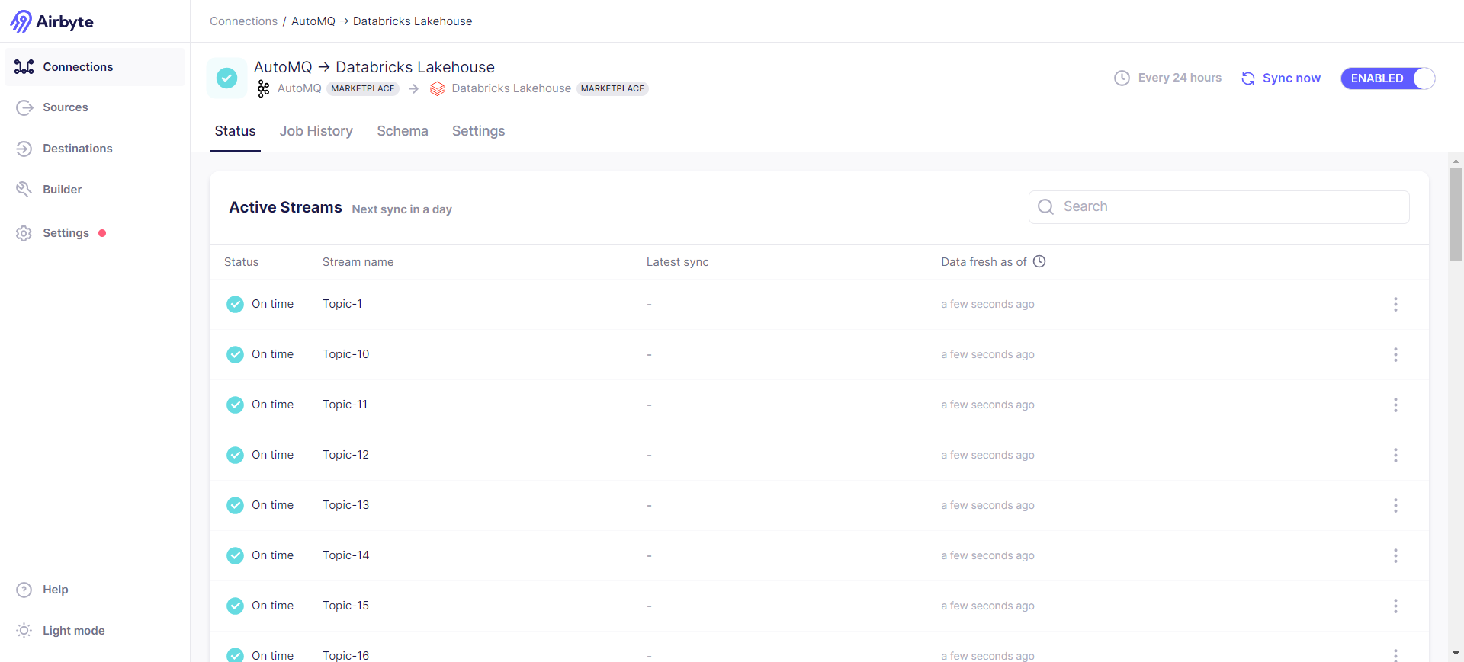Click the AutoMQ source icon

(263, 89)
